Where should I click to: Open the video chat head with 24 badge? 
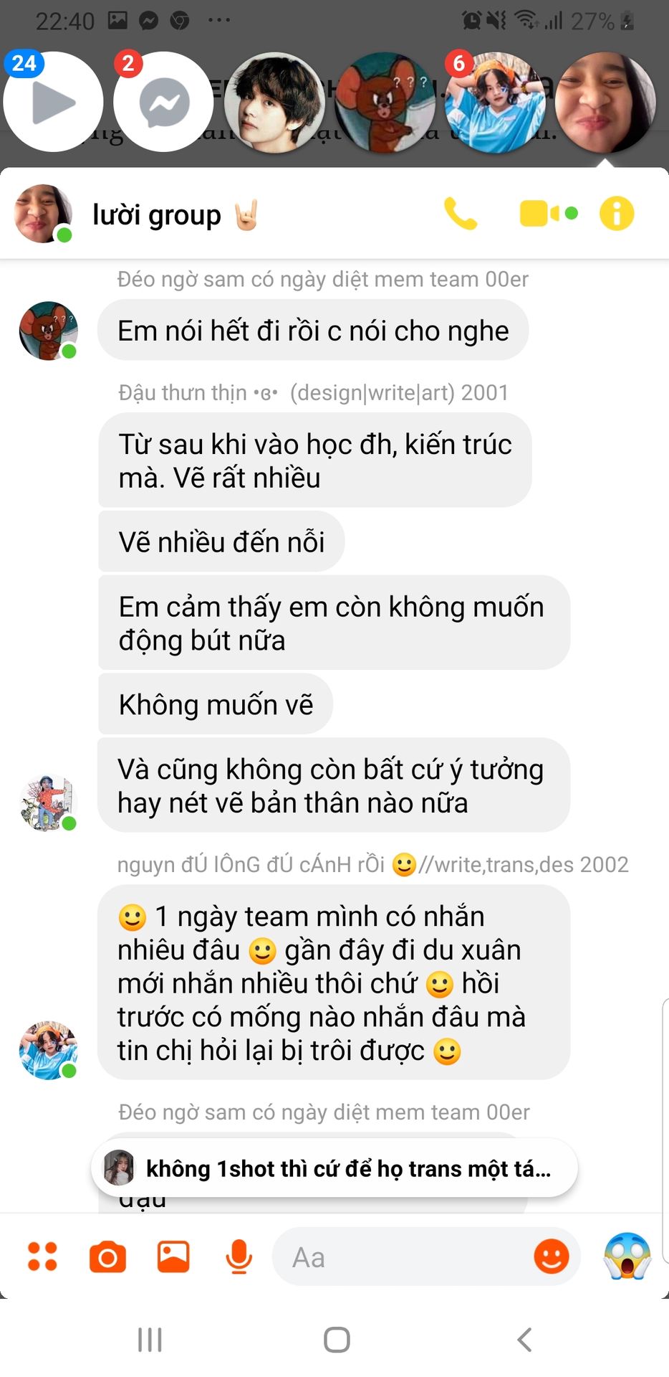53,102
